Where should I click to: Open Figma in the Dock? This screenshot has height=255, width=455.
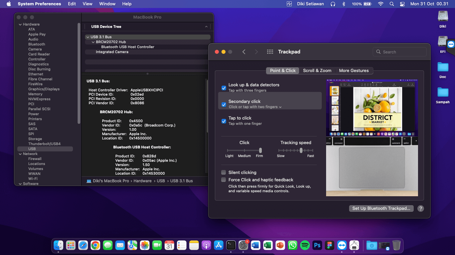(x=329, y=245)
